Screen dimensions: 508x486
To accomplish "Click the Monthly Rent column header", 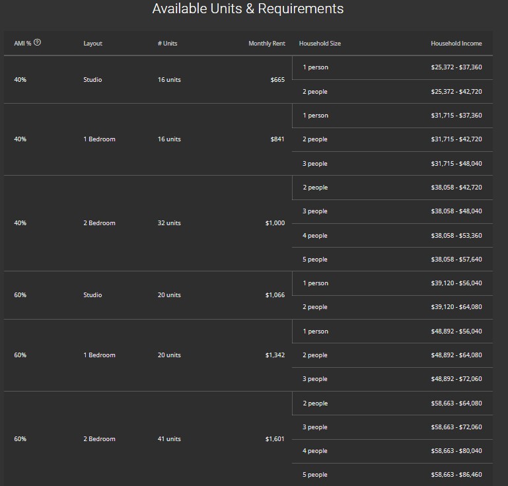I will (x=266, y=44).
